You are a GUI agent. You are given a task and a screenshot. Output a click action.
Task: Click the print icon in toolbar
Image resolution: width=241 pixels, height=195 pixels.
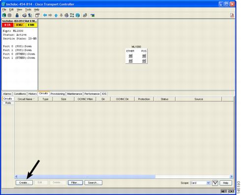click(x=25, y=15)
